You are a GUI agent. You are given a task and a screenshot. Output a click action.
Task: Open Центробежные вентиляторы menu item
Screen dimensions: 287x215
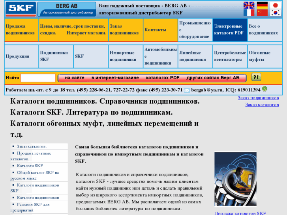230,56
